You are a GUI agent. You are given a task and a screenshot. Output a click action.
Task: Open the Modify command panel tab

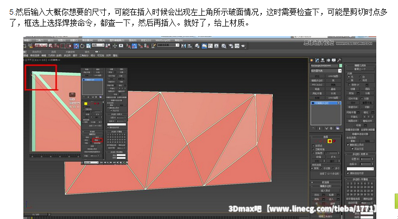pyautogui.click(x=317, y=60)
